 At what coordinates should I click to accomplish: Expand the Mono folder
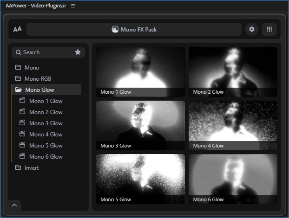(x=47, y=68)
